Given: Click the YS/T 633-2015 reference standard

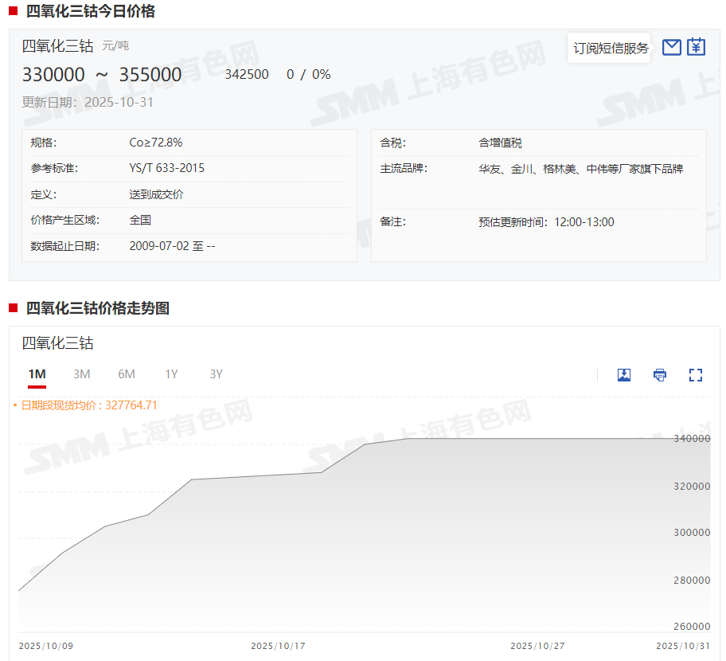Looking at the screenshot, I should 166,169.
